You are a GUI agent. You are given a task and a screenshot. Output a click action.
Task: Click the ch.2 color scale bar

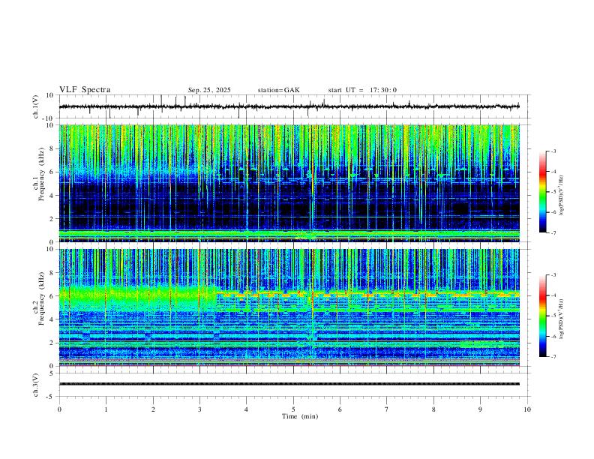click(542, 316)
